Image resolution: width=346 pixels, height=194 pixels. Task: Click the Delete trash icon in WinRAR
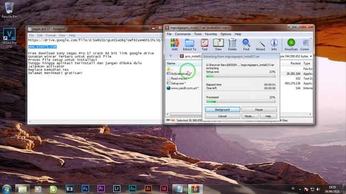[x=232, y=45]
